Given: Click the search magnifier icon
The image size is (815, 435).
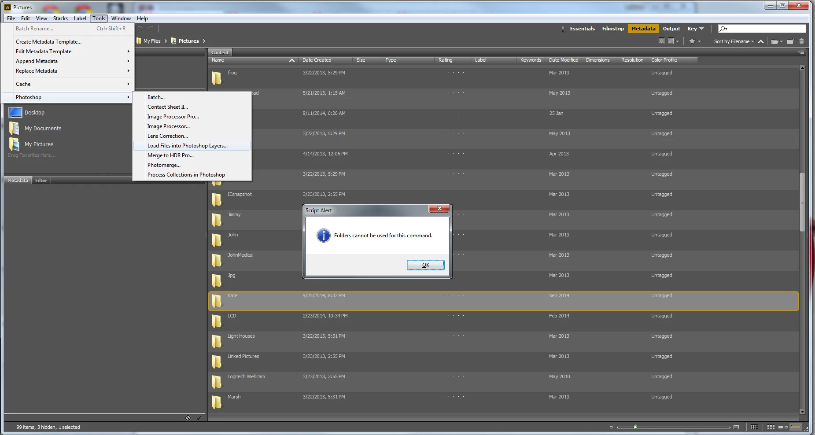Looking at the screenshot, I should point(723,29).
